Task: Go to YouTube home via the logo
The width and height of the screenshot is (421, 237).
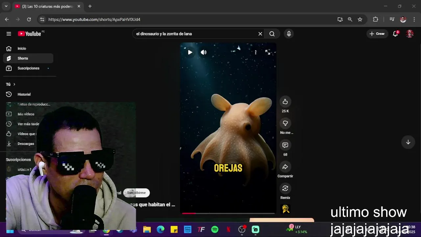Action: pyautogui.click(x=29, y=34)
